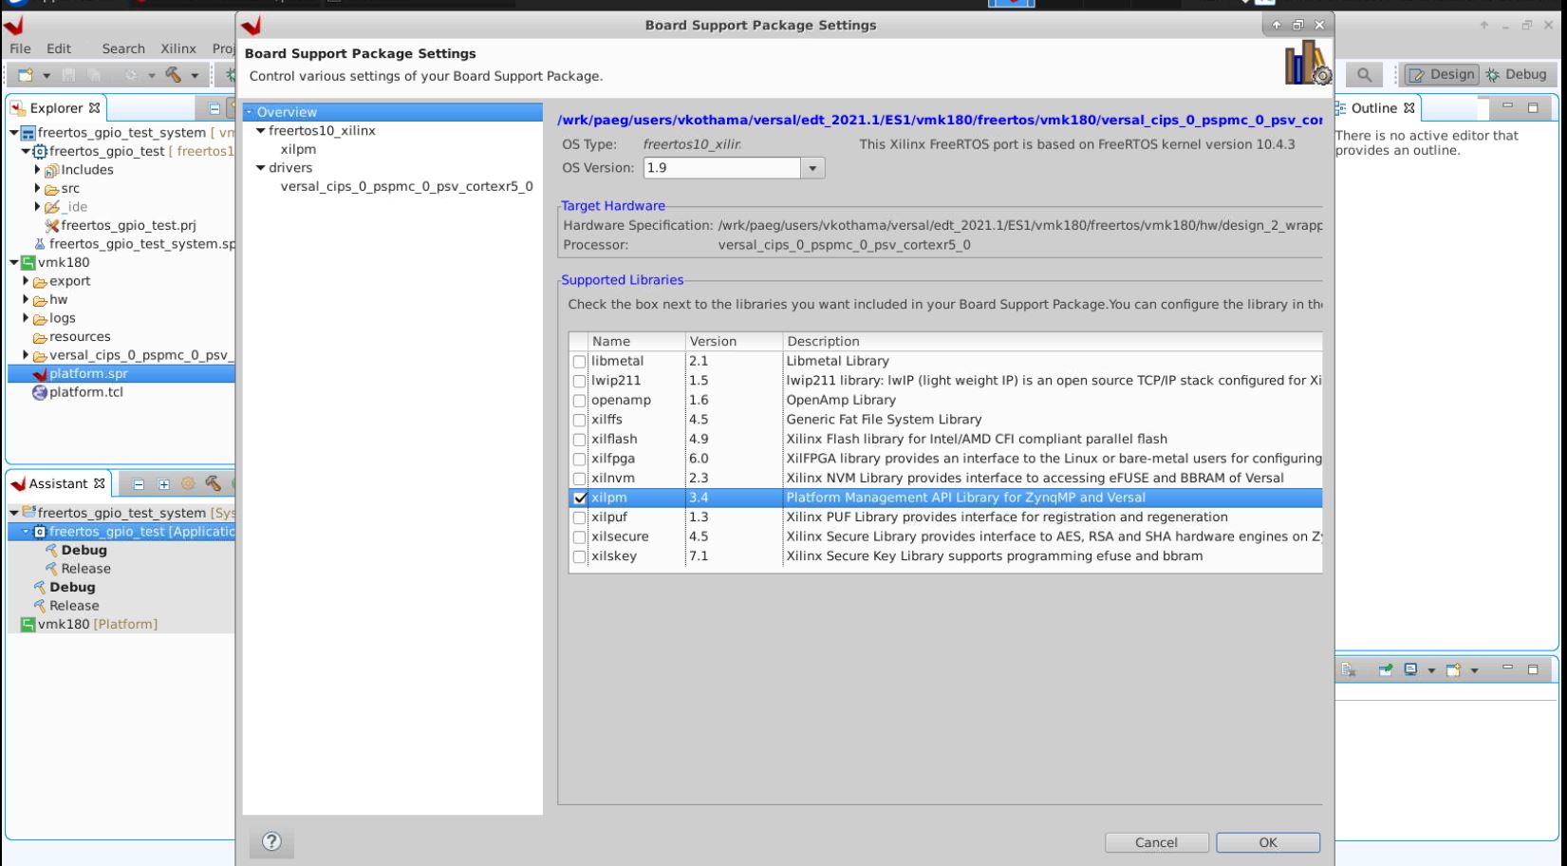The width and height of the screenshot is (1567, 866).
Task: Click the gear settings icon in Assistant toolbar
Action: click(x=188, y=483)
